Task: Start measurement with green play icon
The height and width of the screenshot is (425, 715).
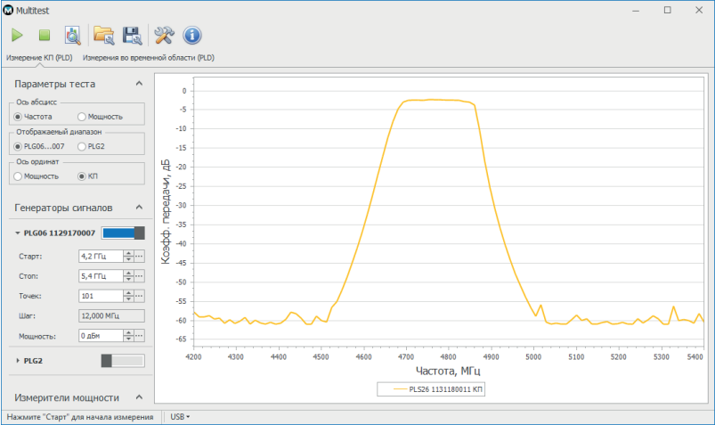Action: point(17,35)
